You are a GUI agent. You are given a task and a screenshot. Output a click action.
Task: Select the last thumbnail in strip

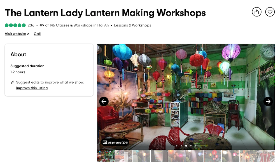click(x=266, y=156)
